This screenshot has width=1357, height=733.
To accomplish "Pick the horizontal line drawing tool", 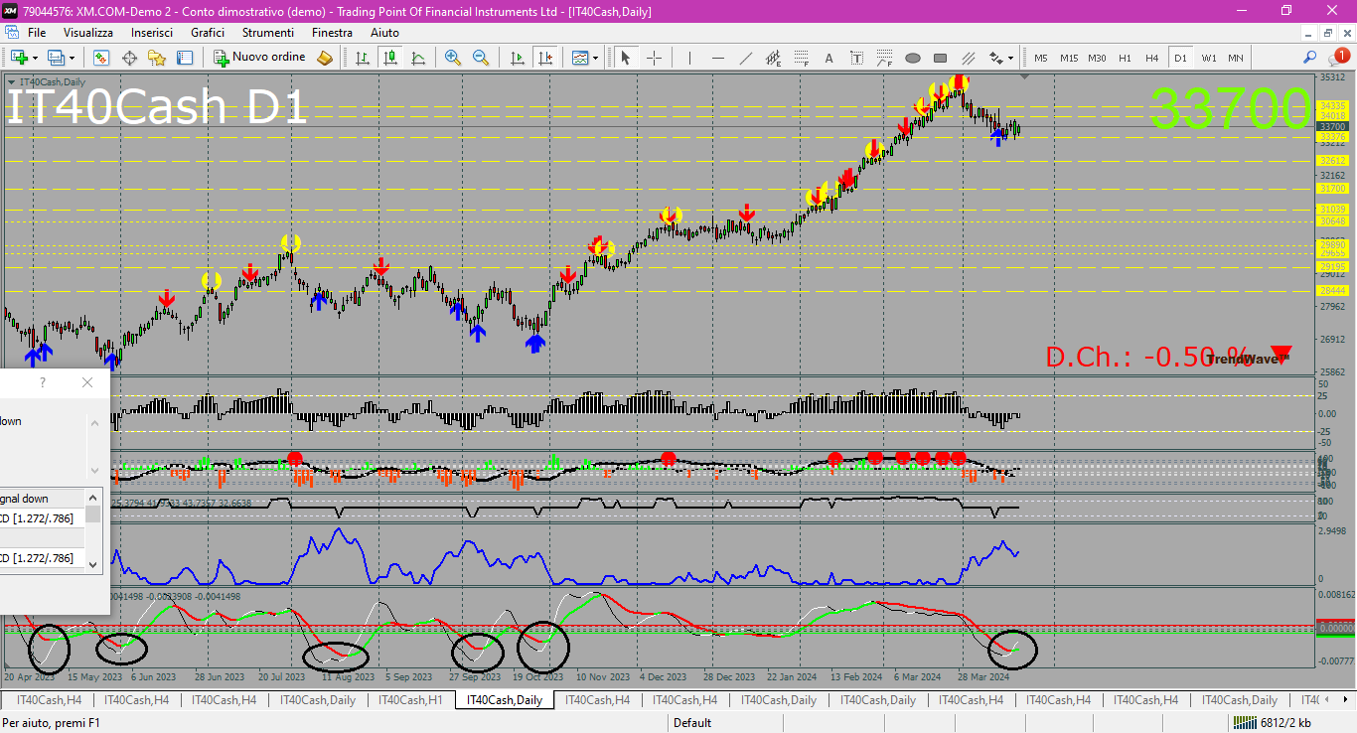I will (x=718, y=58).
